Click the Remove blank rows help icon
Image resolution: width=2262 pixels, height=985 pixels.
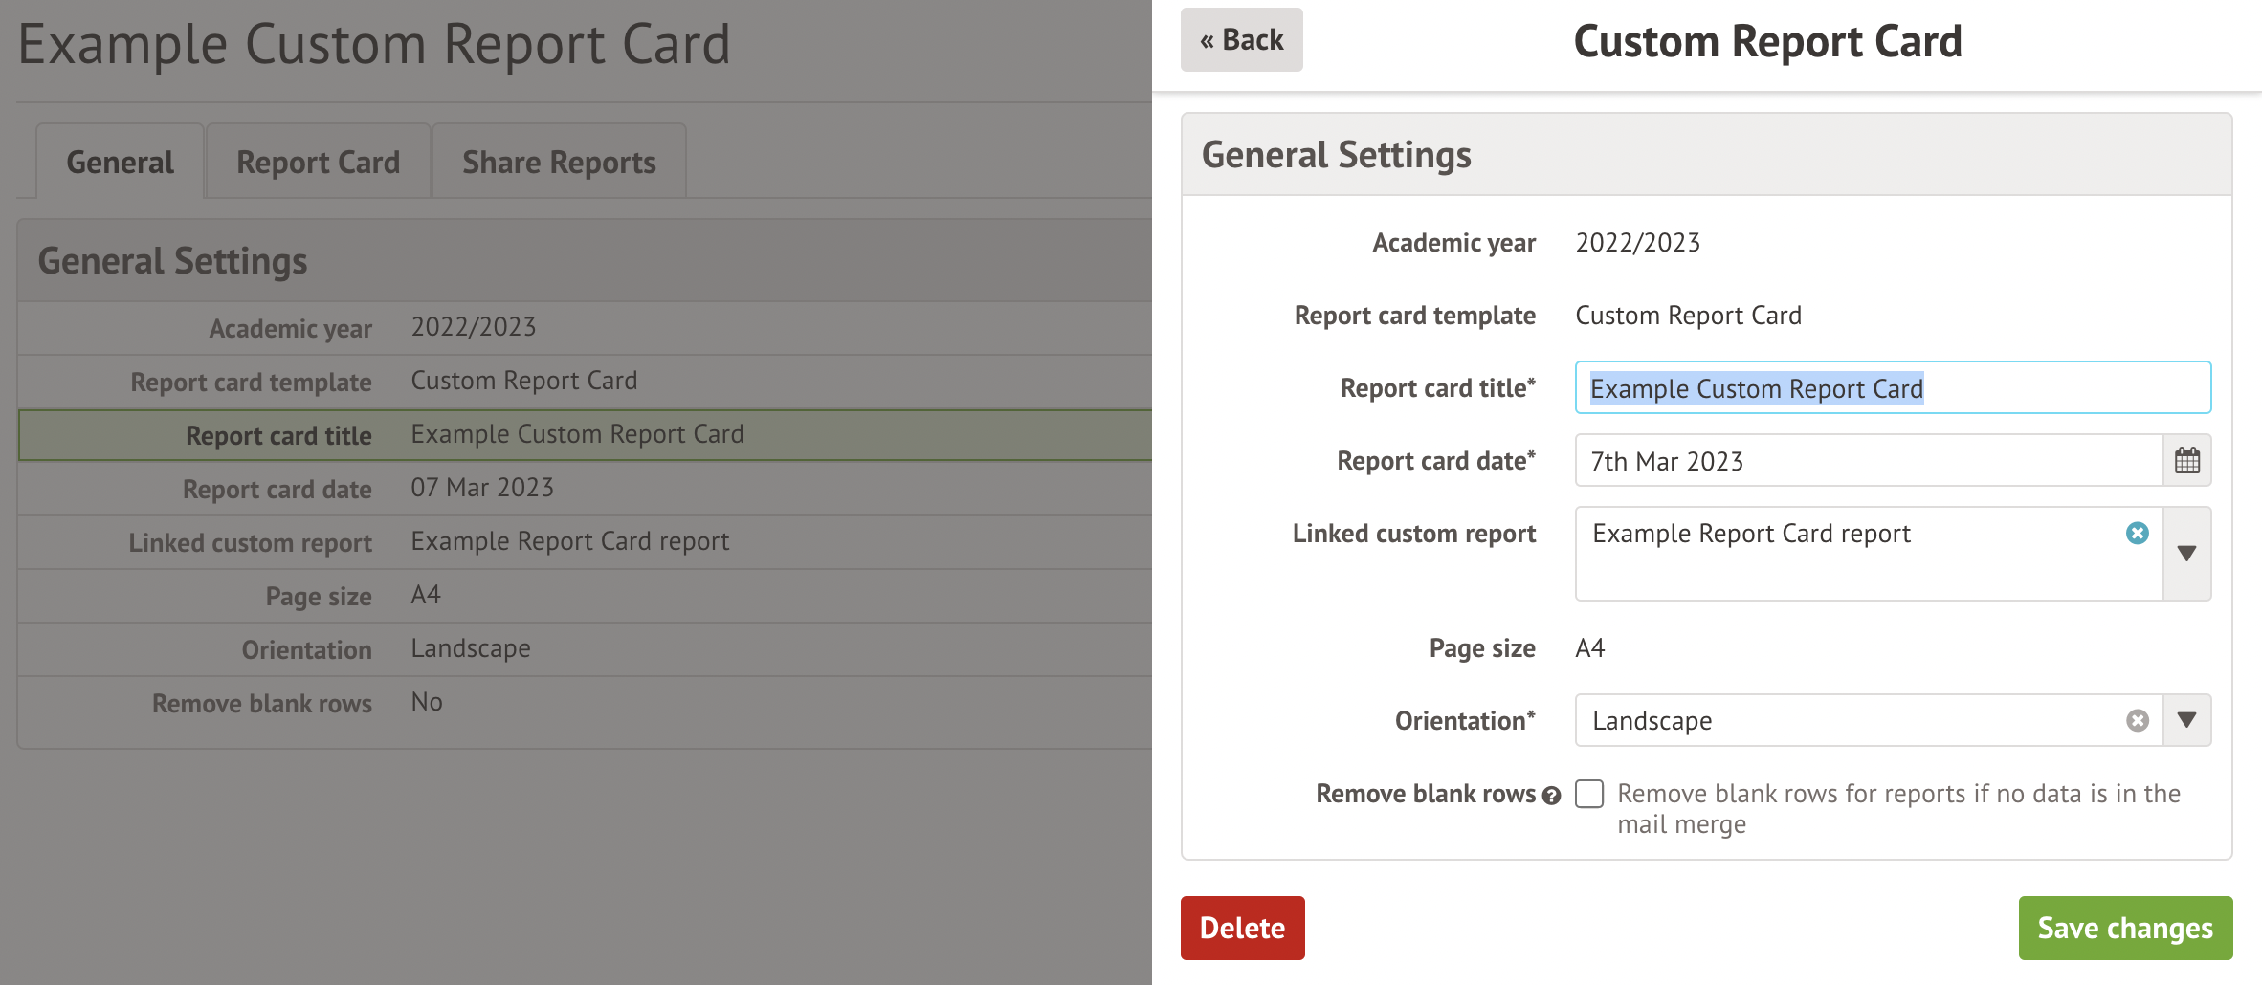(x=1552, y=796)
